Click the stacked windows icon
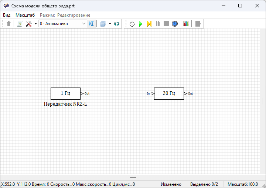 (x=103, y=24)
